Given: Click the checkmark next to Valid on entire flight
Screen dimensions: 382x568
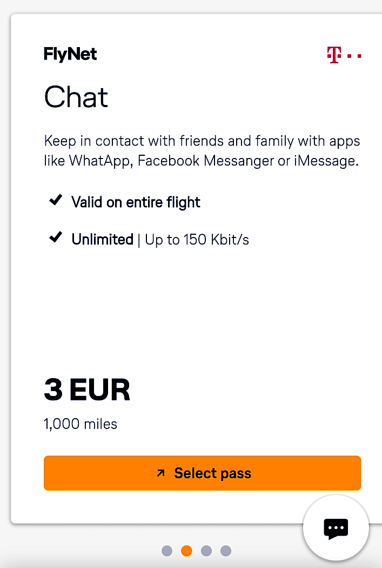Looking at the screenshot, I should (55, 200).
